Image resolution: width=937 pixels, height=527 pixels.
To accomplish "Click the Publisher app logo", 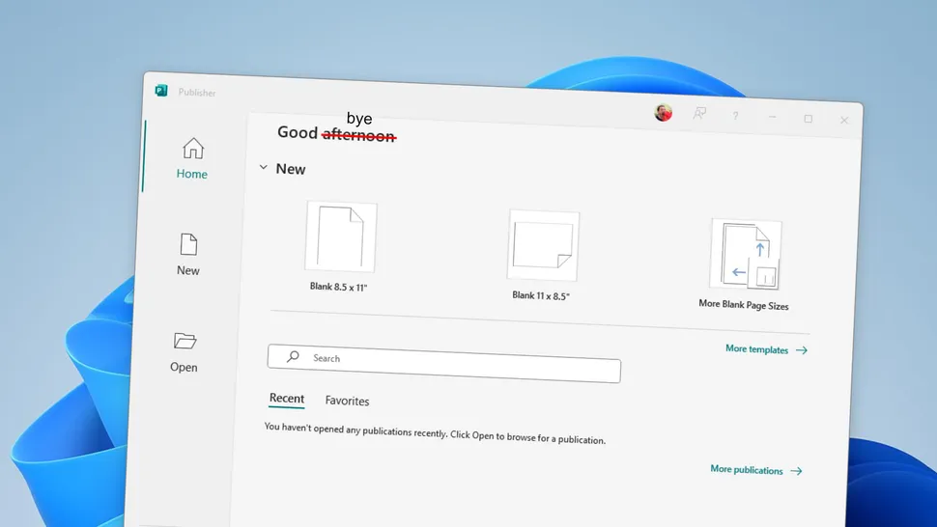I will point(161,90).
